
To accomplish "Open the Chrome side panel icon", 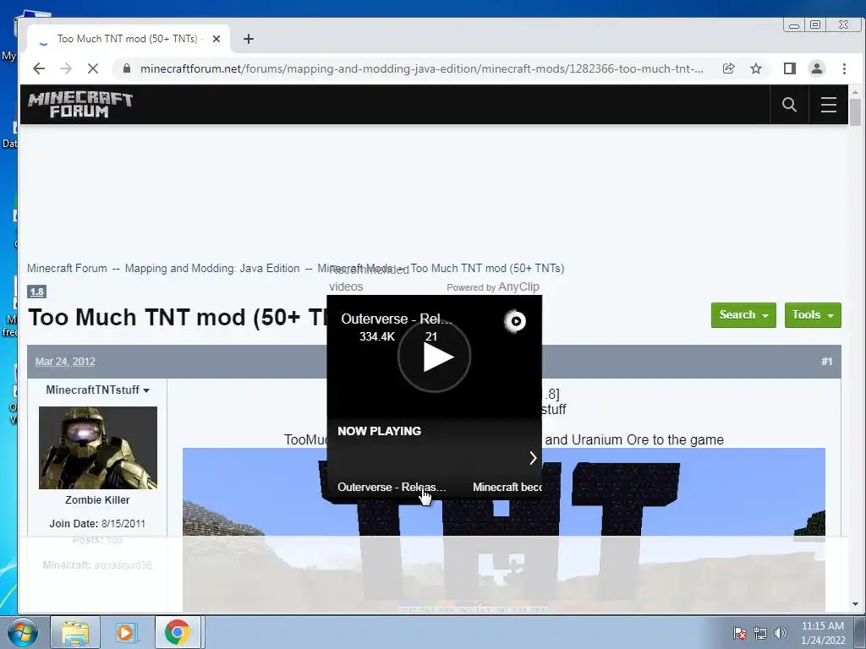I will tap(790, 68).
